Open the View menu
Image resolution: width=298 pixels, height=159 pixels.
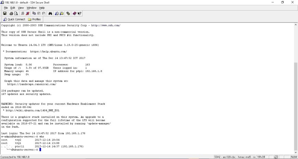pyautogui.click(x=21, y=8)
